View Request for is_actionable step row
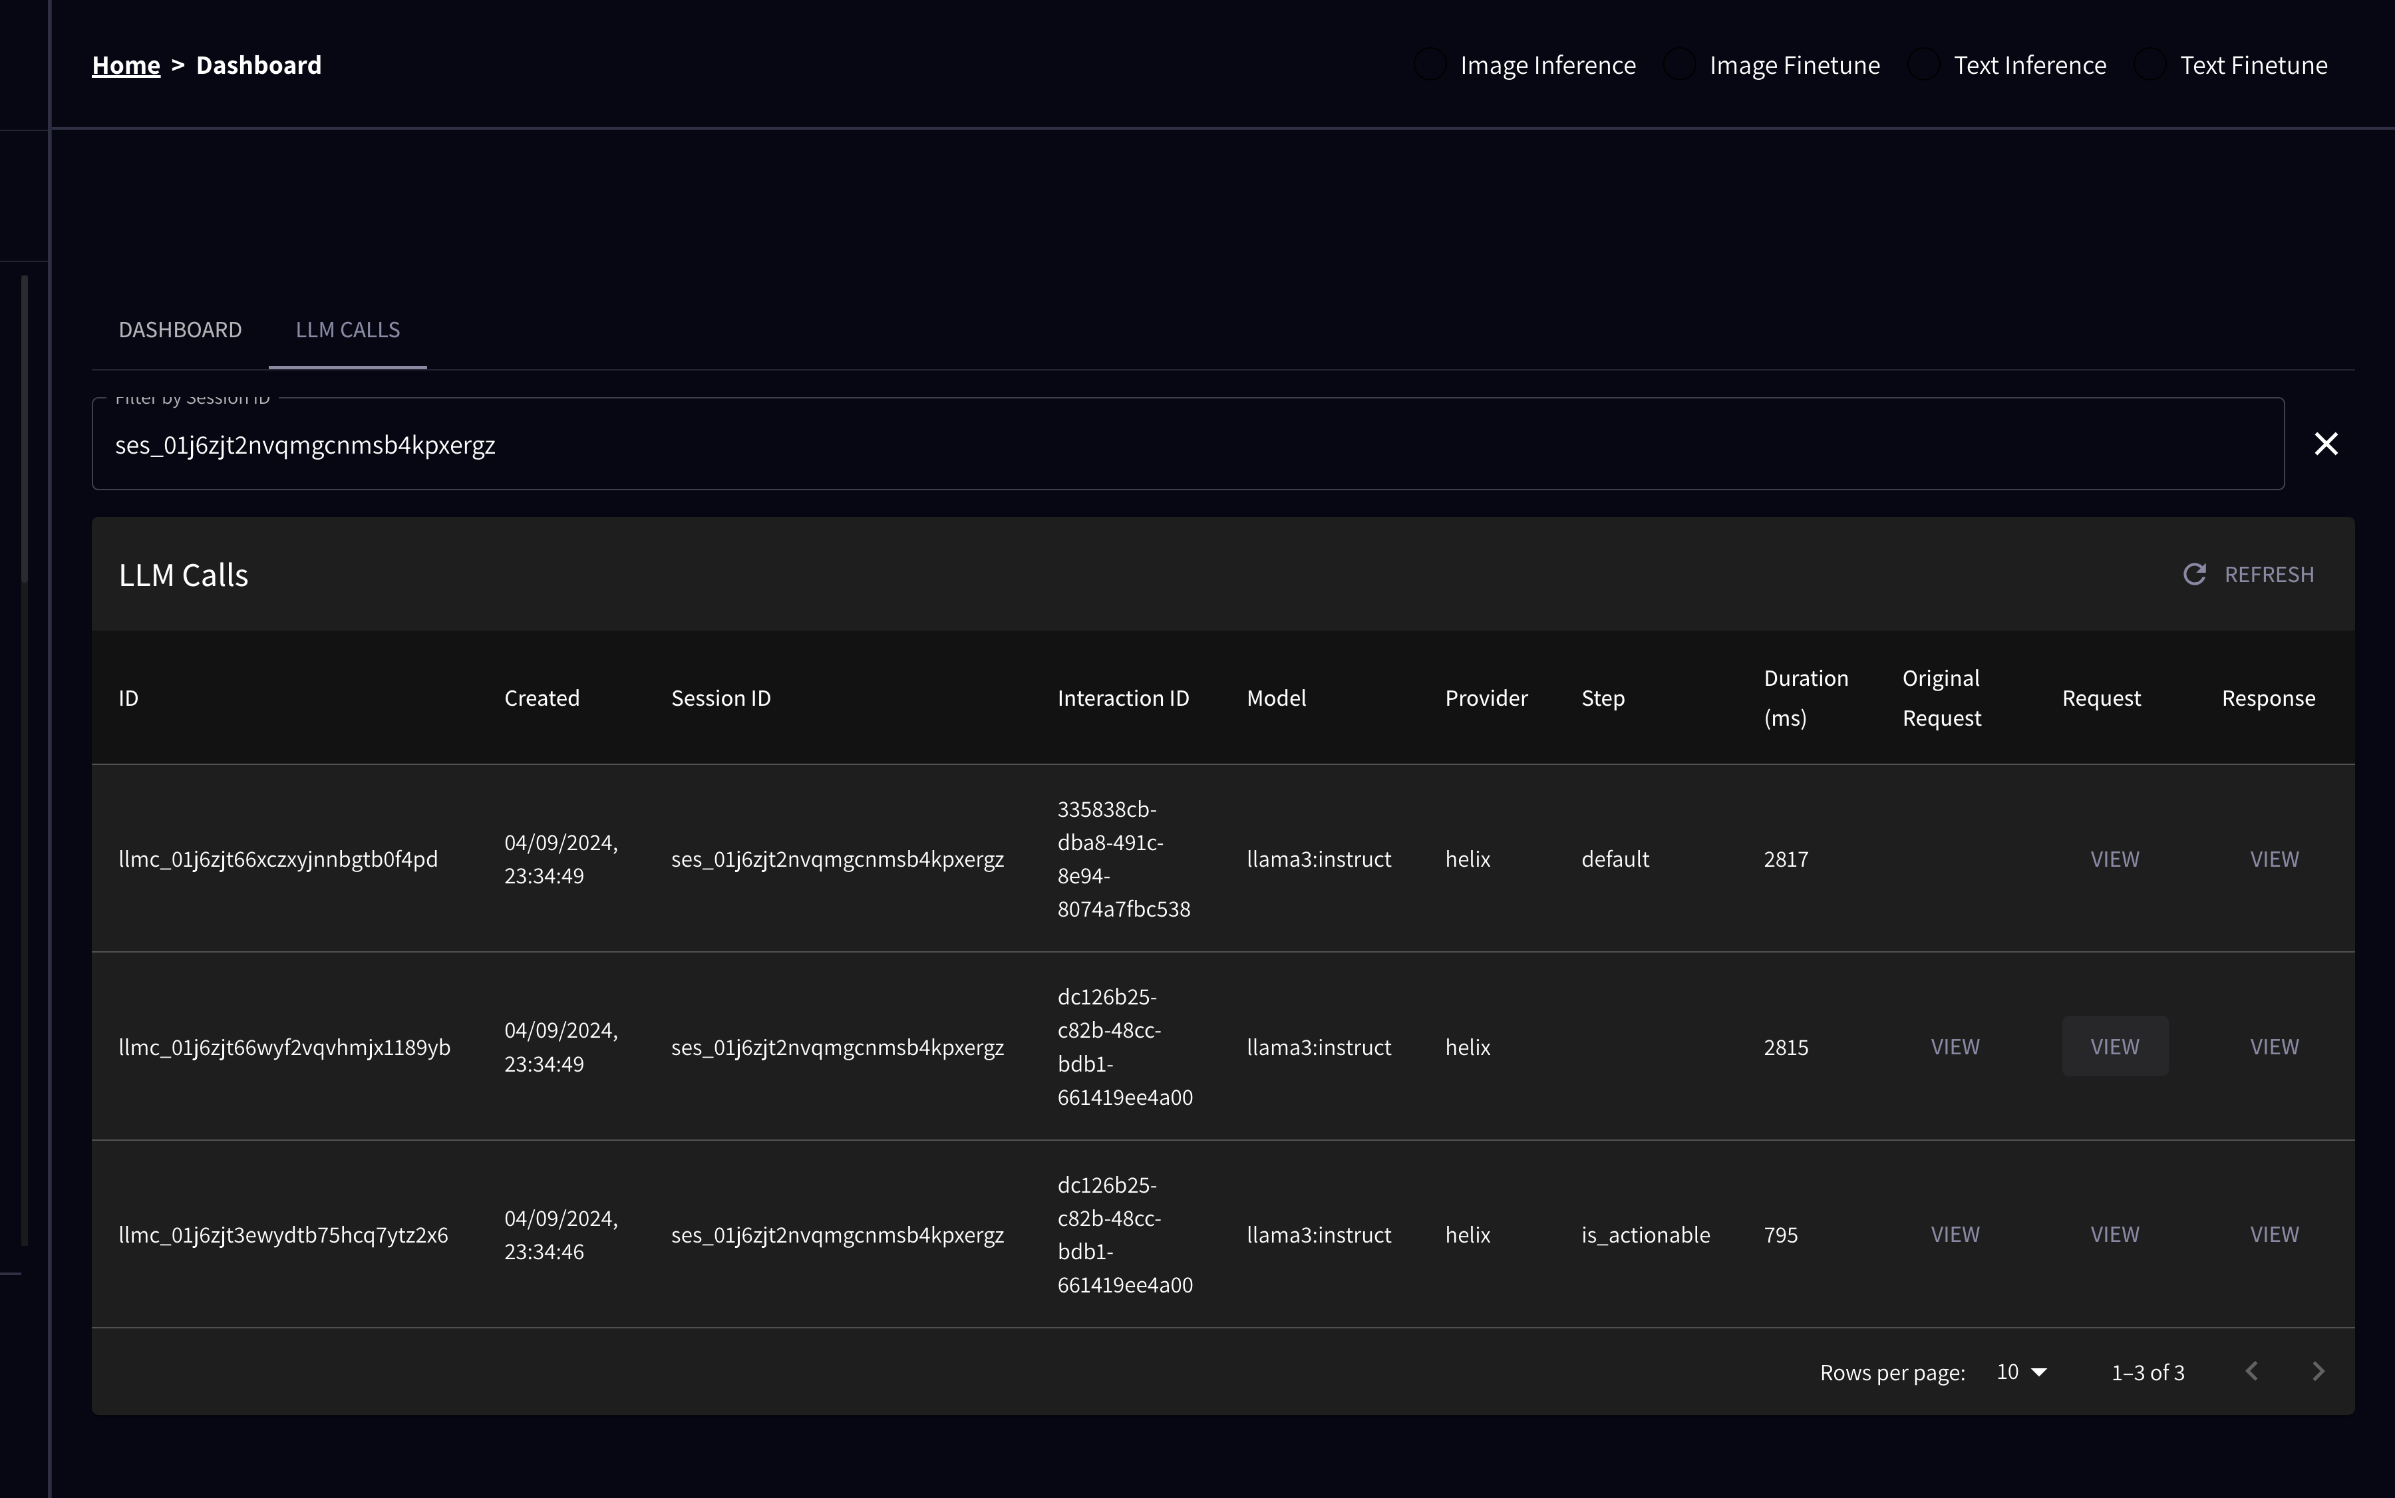The height and width of the screenshot is (1498, 2395). tap(2114, 1235)
